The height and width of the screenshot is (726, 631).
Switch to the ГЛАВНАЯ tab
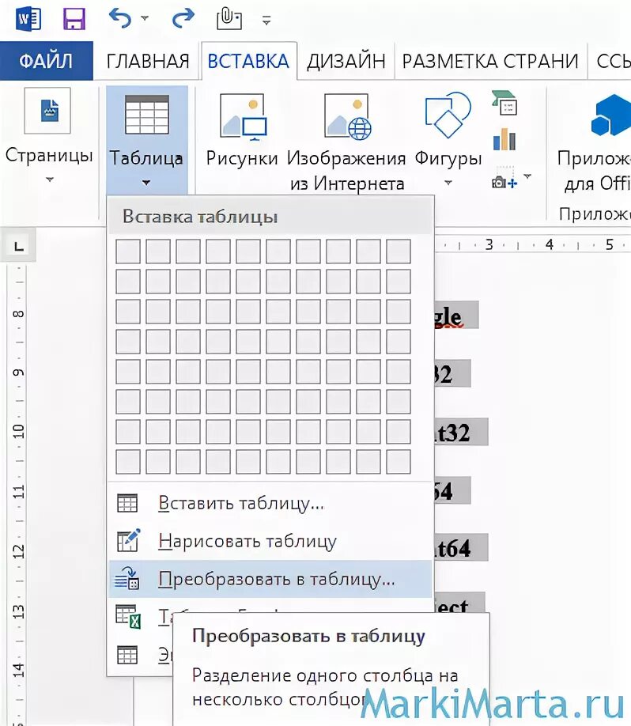tap(148, 61)
